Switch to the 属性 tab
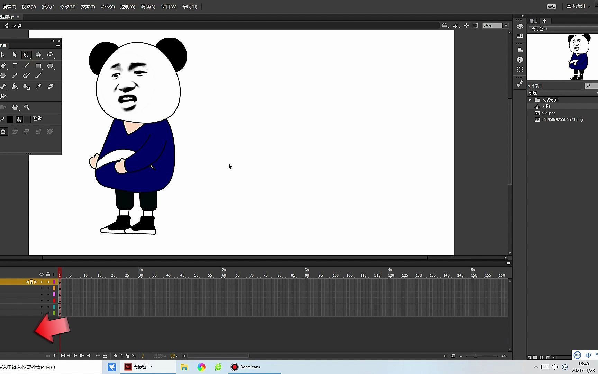The width and height of the screenshot is (598, 374). 533,21
